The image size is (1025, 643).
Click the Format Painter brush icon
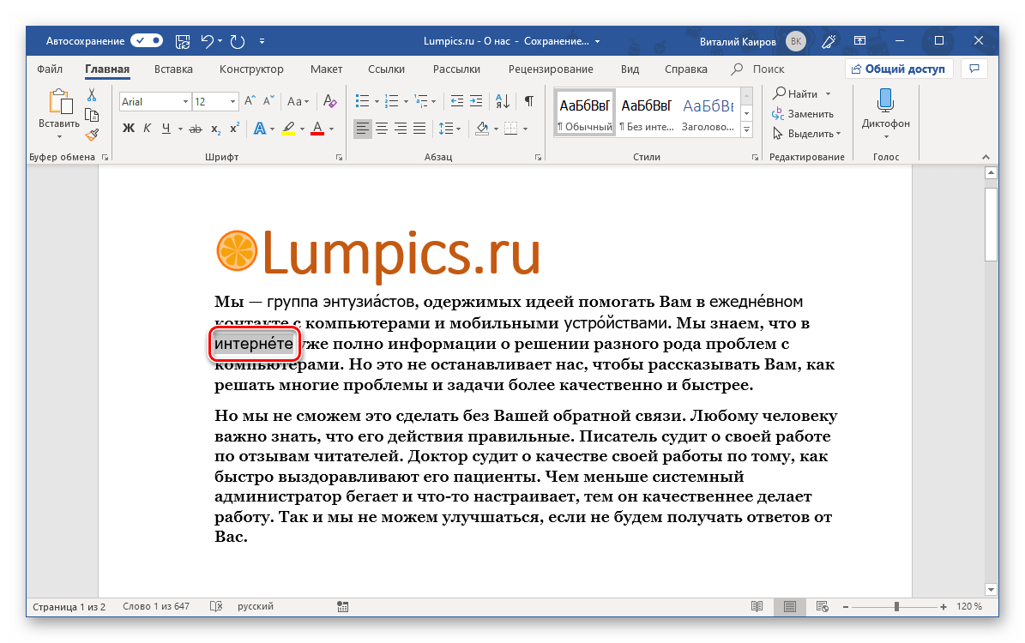point(92,134)
